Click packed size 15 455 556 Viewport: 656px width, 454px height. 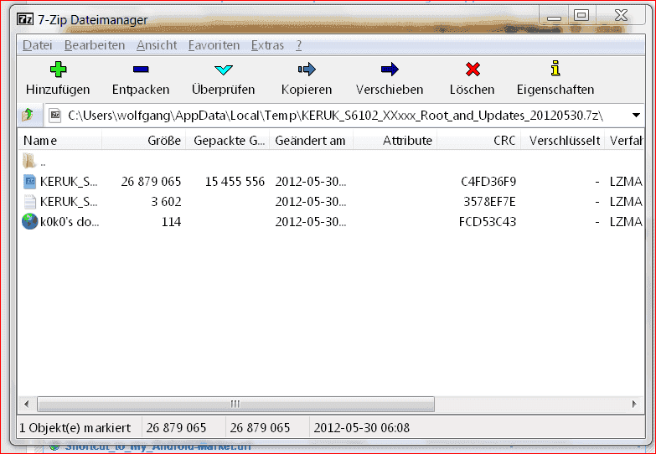pos(235,182)
